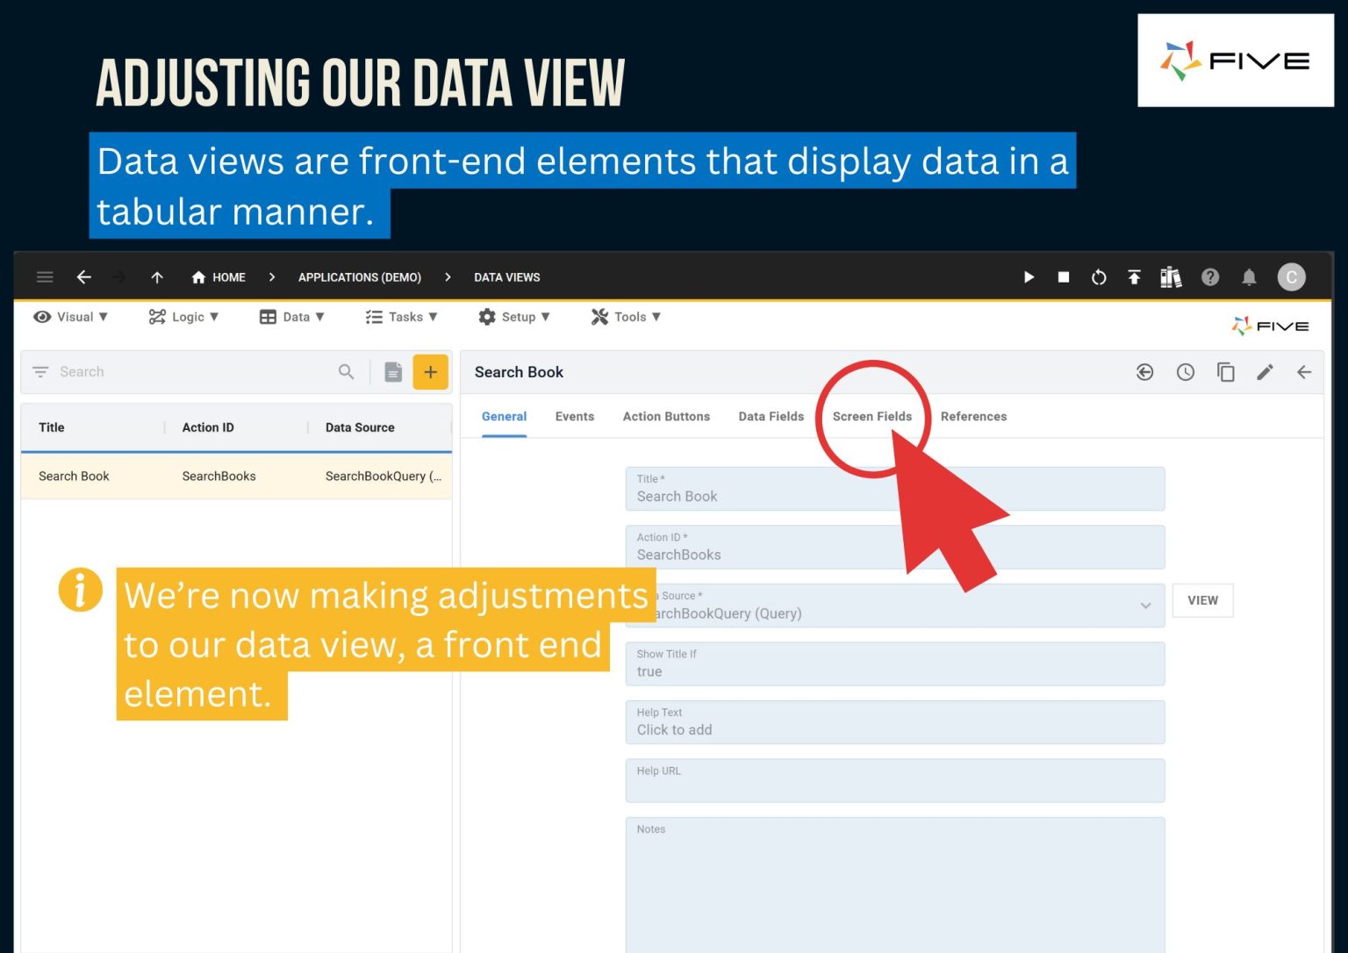Open the history clock icon

click(1185, 372)
